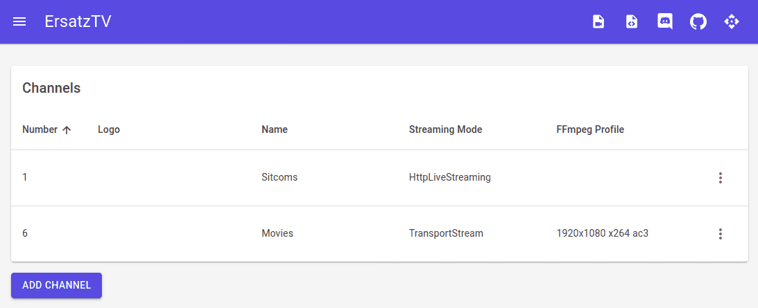Select the Movies channel name
Screen dimensions: 758x308
[277, 233]
